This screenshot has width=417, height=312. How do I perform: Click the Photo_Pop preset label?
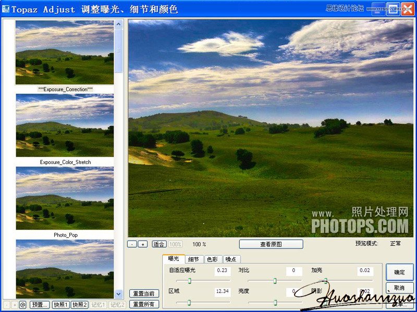(x=66, y=235)
